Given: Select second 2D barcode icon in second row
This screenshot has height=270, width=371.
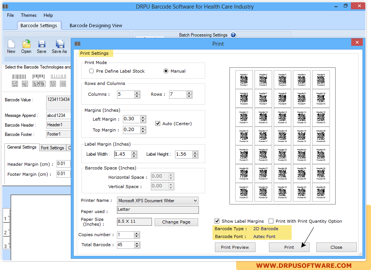Looking at the screenshot, I should pyautogui.click(x=25, y=84).
